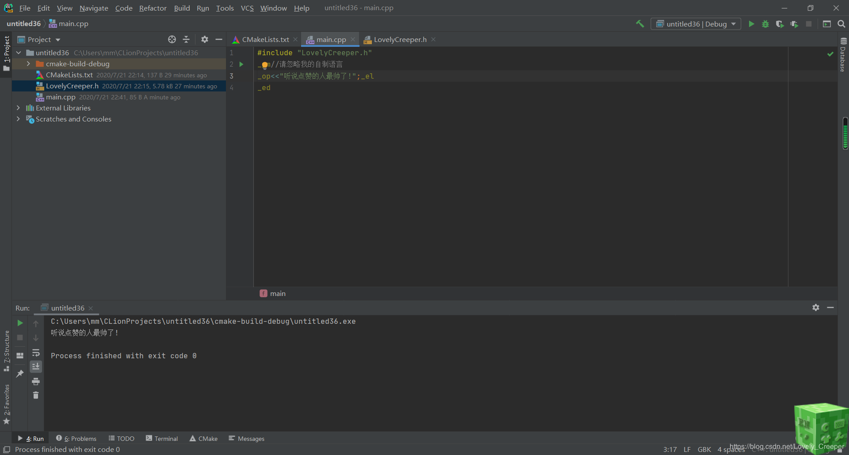This screenshot has height=455, width=849.
Task: Open the 6: Problems tool window
Action: point(76,438)
